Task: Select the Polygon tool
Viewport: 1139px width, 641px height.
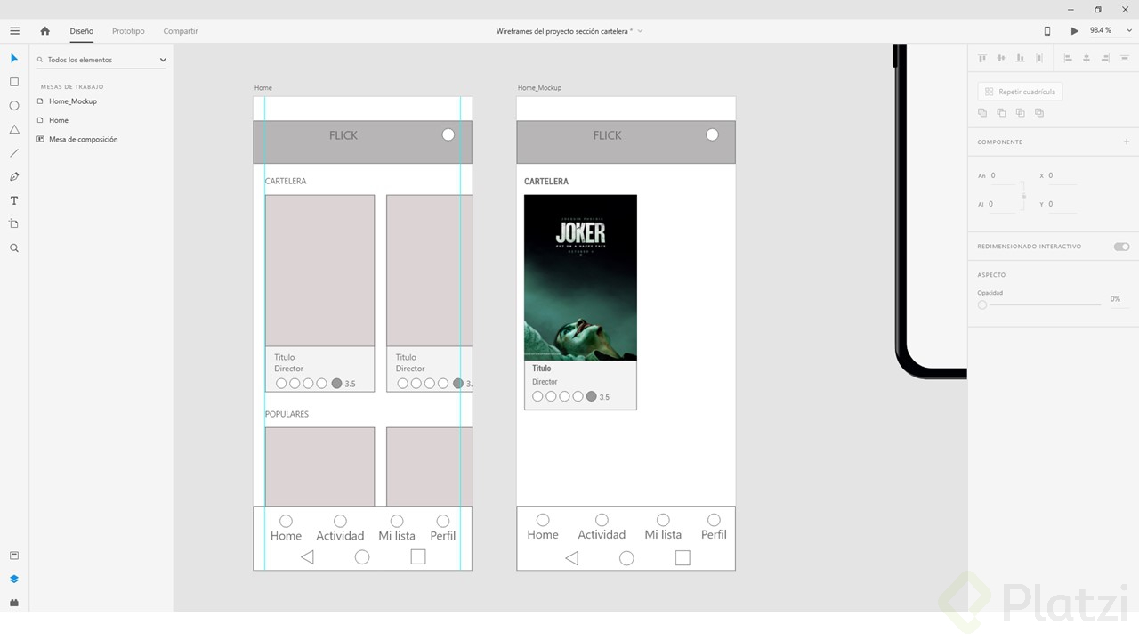Action: coord(14,130)
